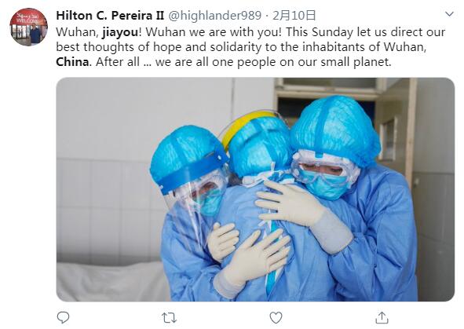Click the bold word jiayou
464x329 pixels.
click(120, 32)
